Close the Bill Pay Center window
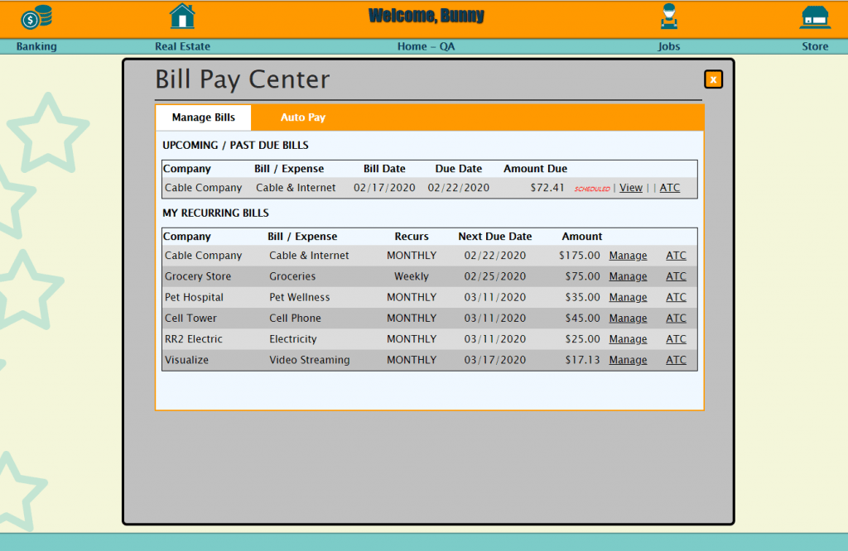848x551 pixels. point(713,79)
